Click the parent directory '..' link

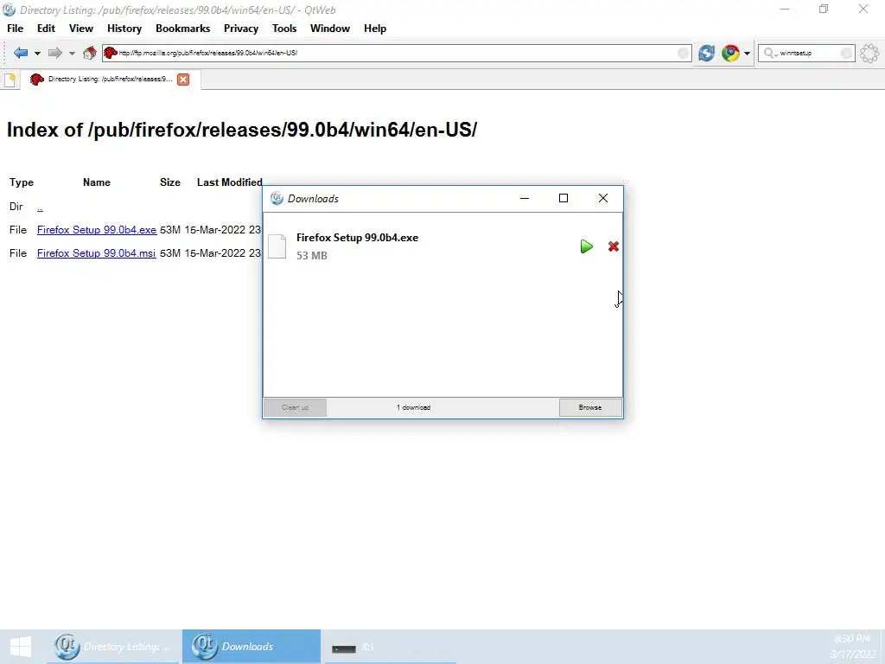coord(40,207)
